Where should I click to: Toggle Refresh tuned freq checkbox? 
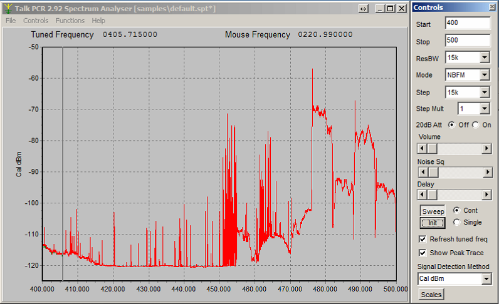pyautogui.click(x=423, y=239)
